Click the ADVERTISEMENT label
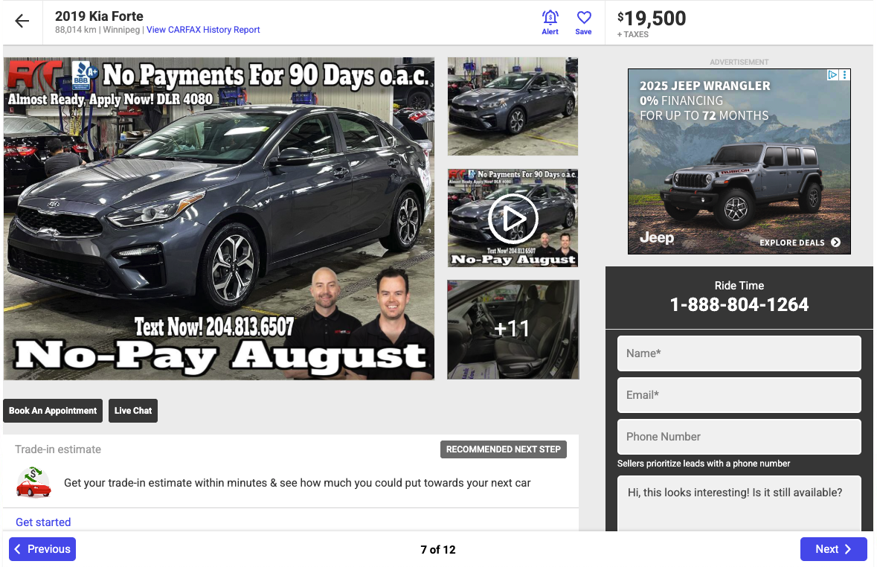Screen dimensions: 877x567 [739, 62]
